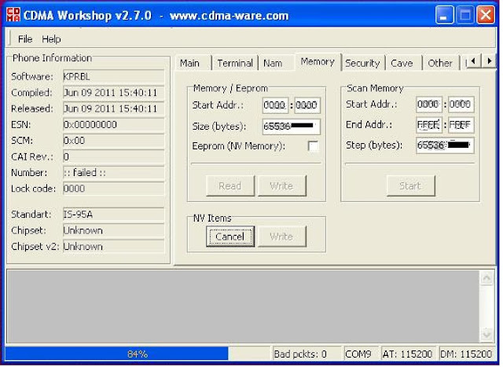Cancel the NV Items operation
The image size is (503, 367).
[230, 237]
